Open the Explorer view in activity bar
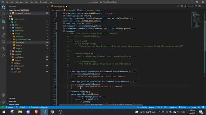This screenshot has width=206, height=115. pos(3,7)
